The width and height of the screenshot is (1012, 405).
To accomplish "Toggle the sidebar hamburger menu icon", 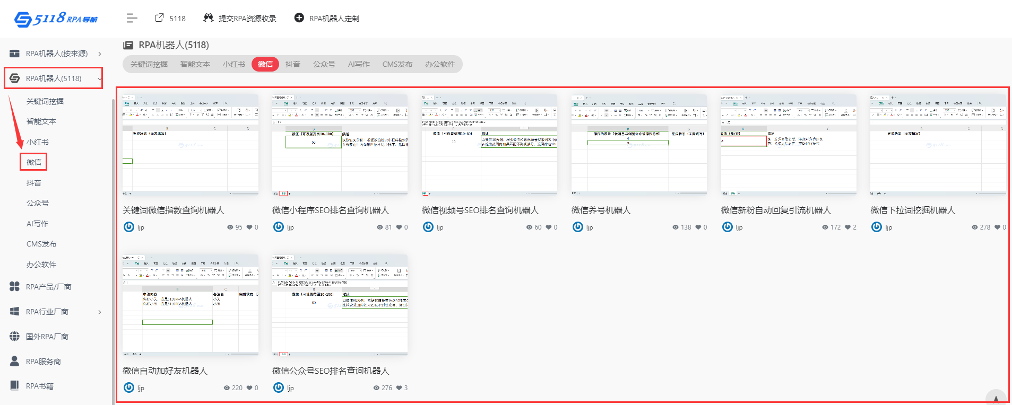I will [x=132, y=19].
